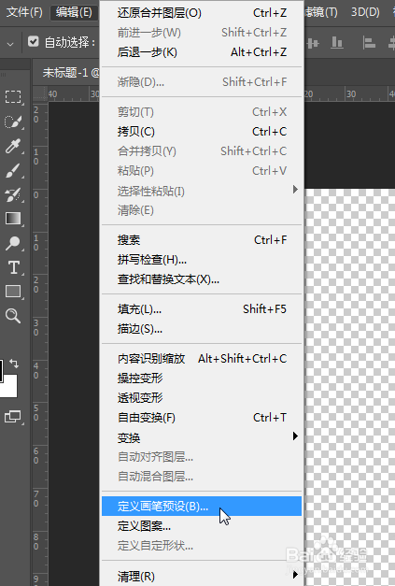Click the horizontal ruler above the canvas
Screen dimensions: 395x586
tap(349, 93)
